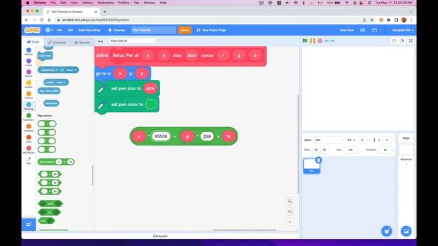Set sprite to hidden with crossed-eye icon
Screen dimensions: 438x246
[x=324, y=150]
